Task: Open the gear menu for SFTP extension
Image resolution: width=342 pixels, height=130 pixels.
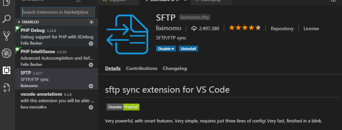Action: point(91,86)
